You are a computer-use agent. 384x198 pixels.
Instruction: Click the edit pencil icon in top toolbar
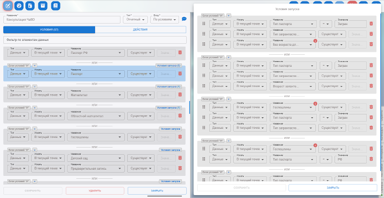tap(8, 6)
